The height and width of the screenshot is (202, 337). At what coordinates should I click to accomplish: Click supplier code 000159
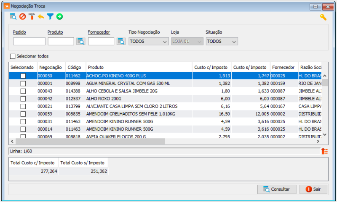278,84
